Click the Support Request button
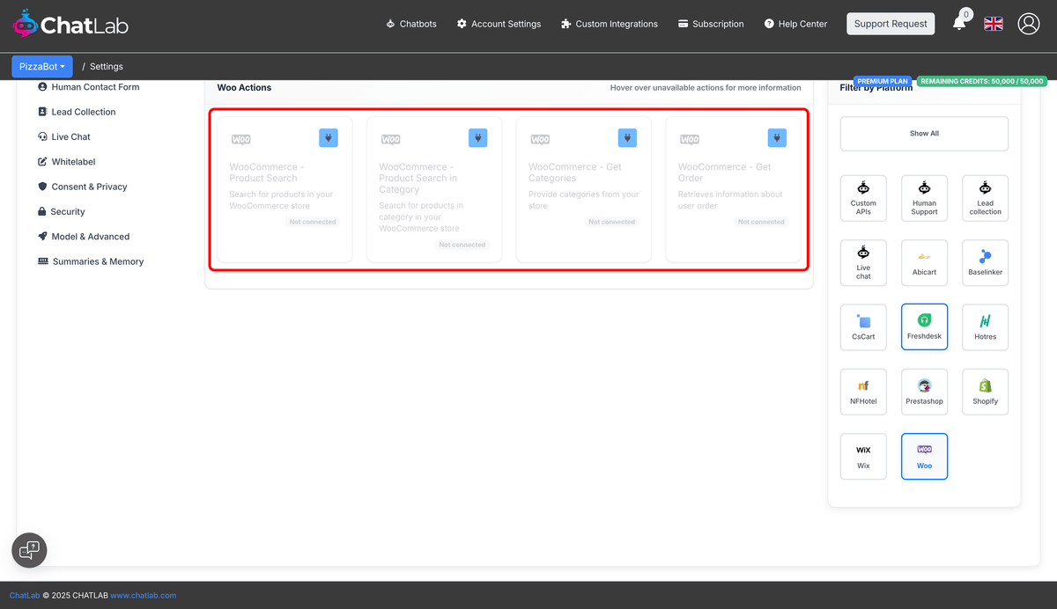The image size is (1057, 609). point(891,24)
